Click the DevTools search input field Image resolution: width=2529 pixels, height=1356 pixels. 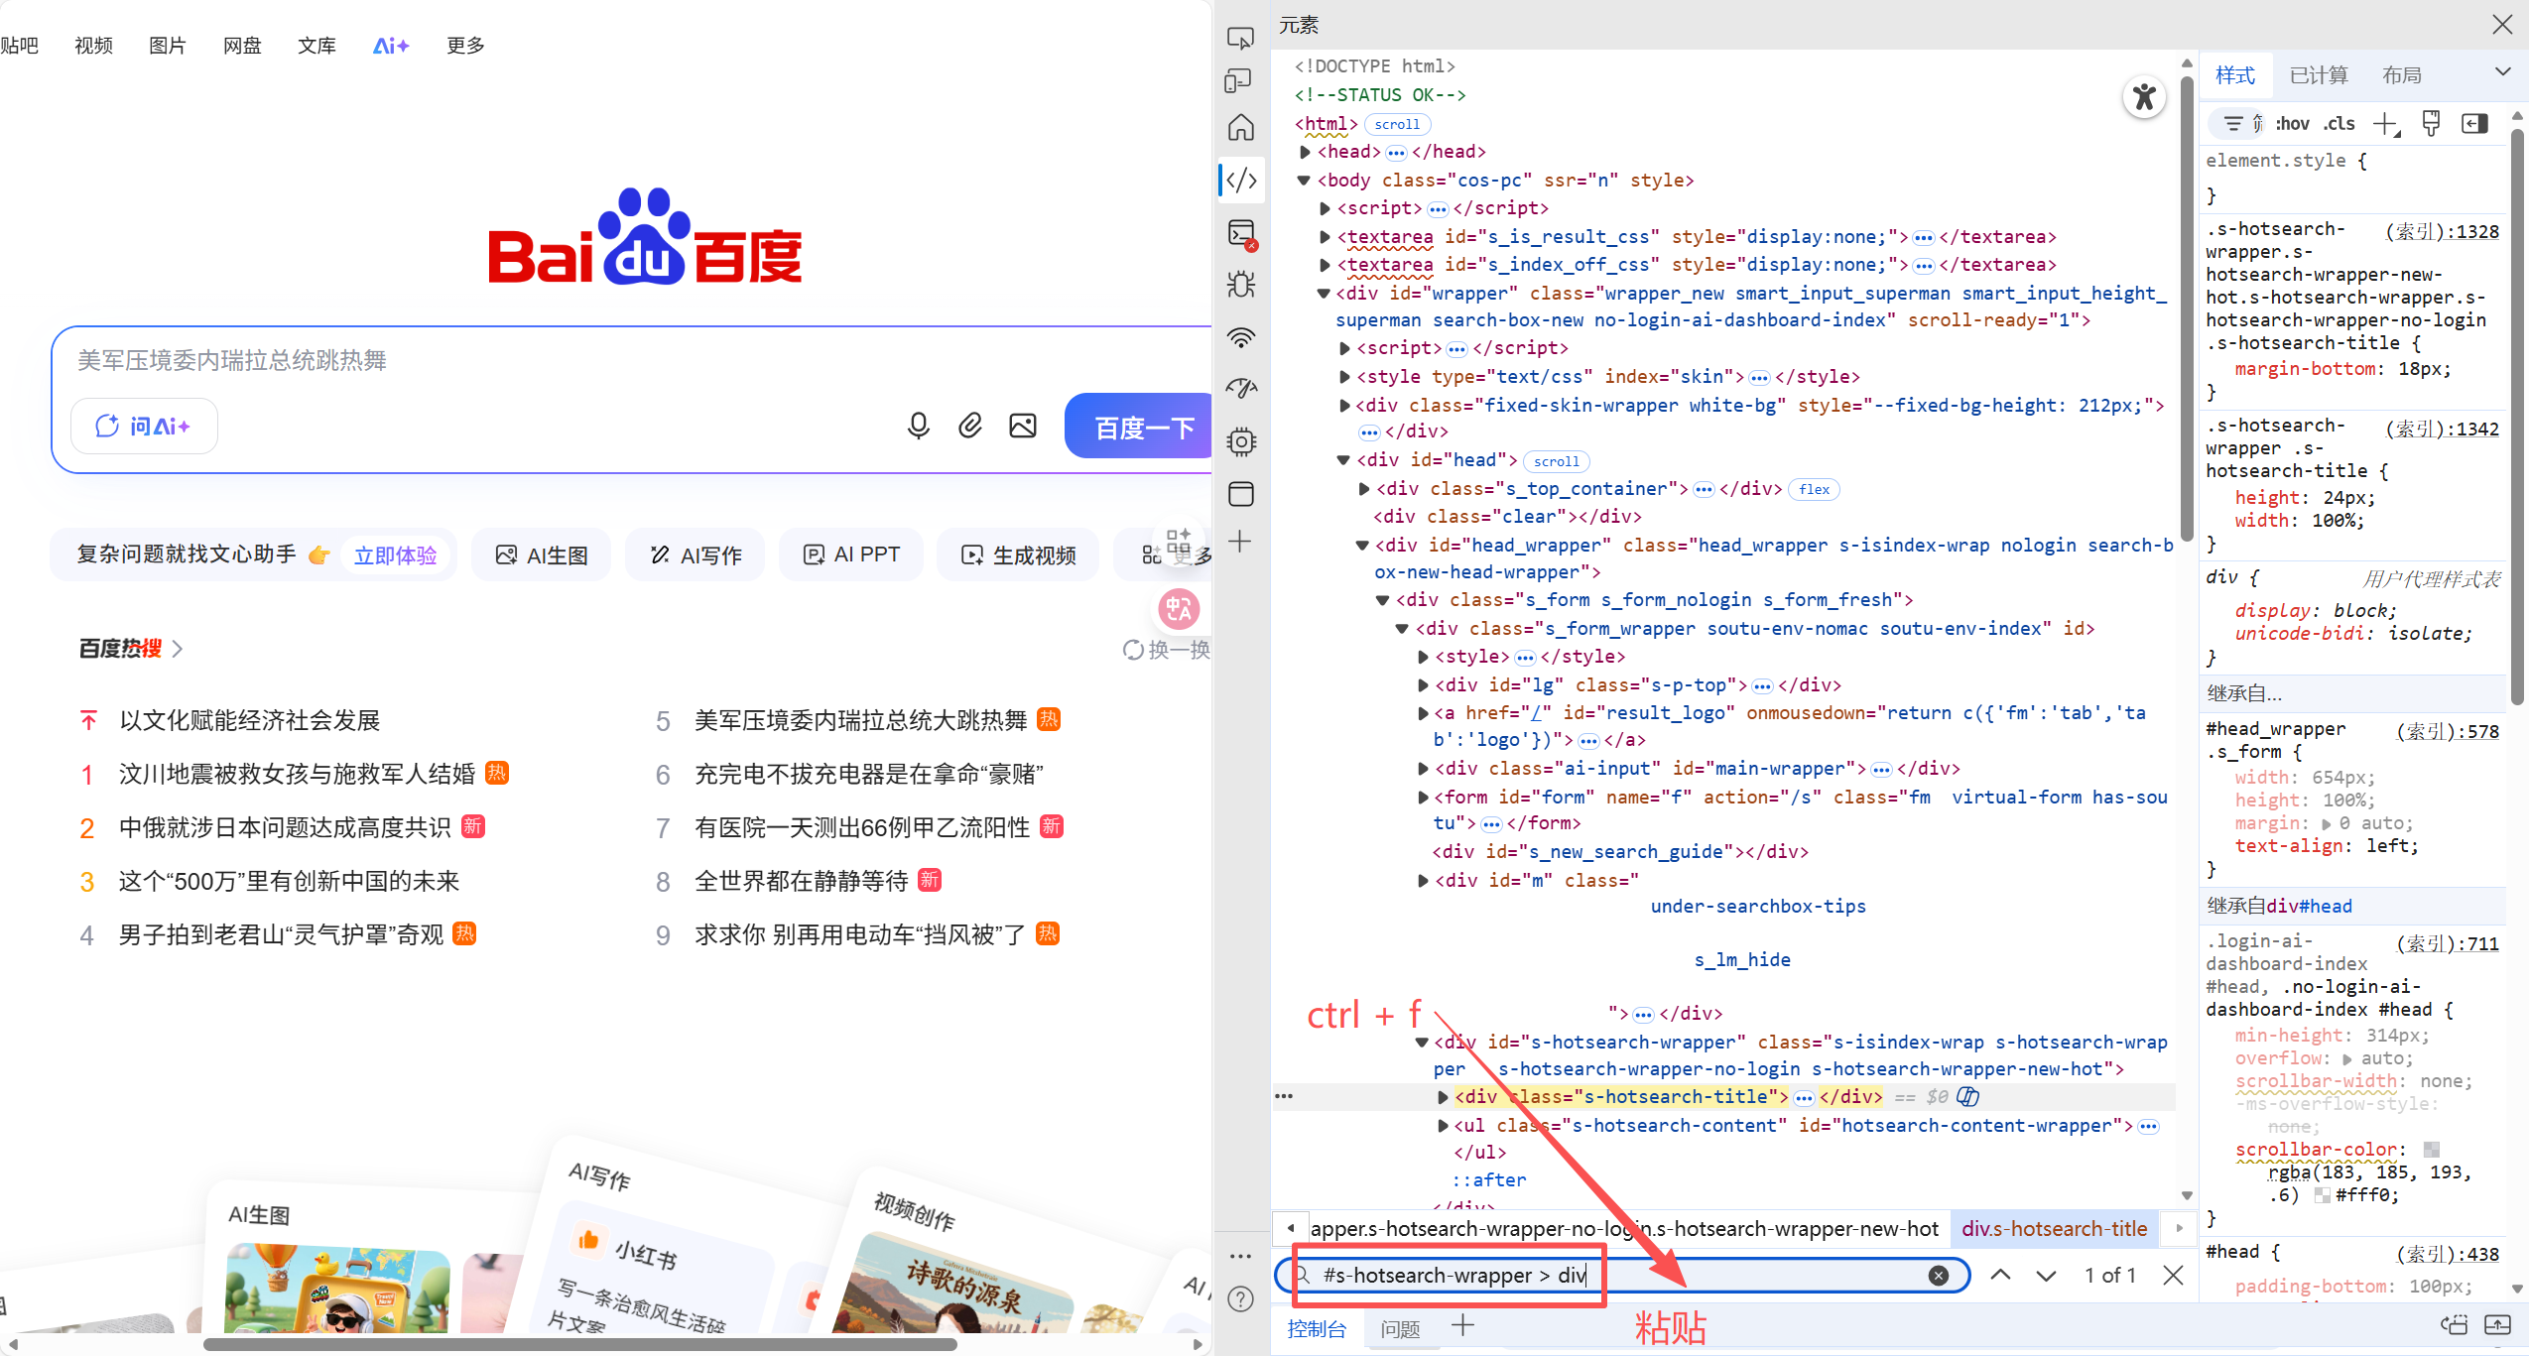pyautogui.click(x=1627, y=1275)
